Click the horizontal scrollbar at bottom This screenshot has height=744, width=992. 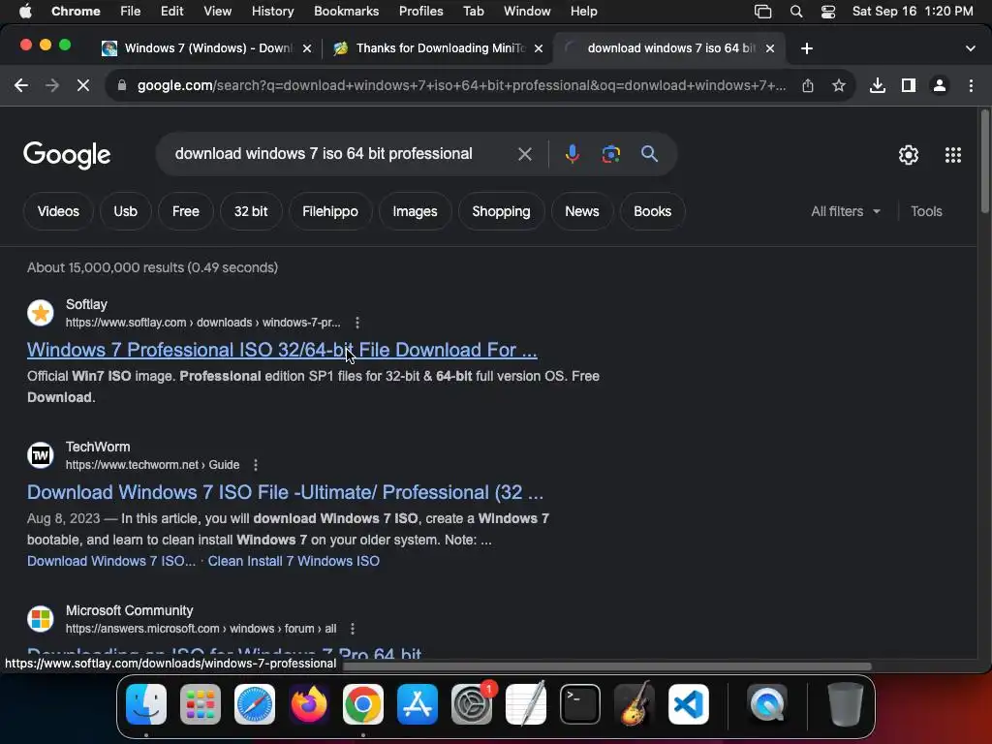coord(606,666)
